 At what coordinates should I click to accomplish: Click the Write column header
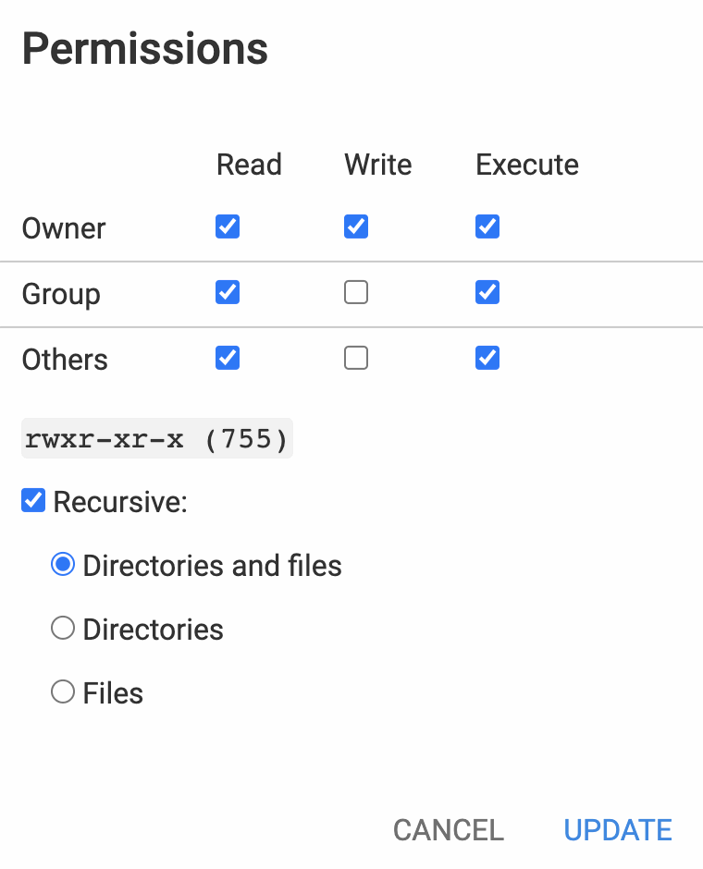[378, 165]
